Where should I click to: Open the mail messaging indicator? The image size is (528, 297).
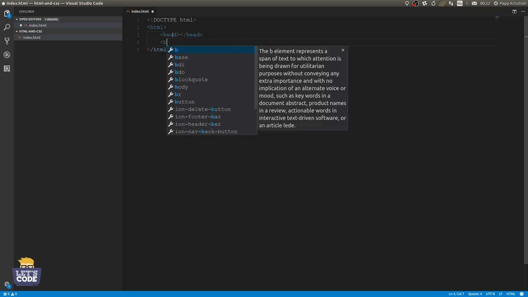(x=474, y=3)
